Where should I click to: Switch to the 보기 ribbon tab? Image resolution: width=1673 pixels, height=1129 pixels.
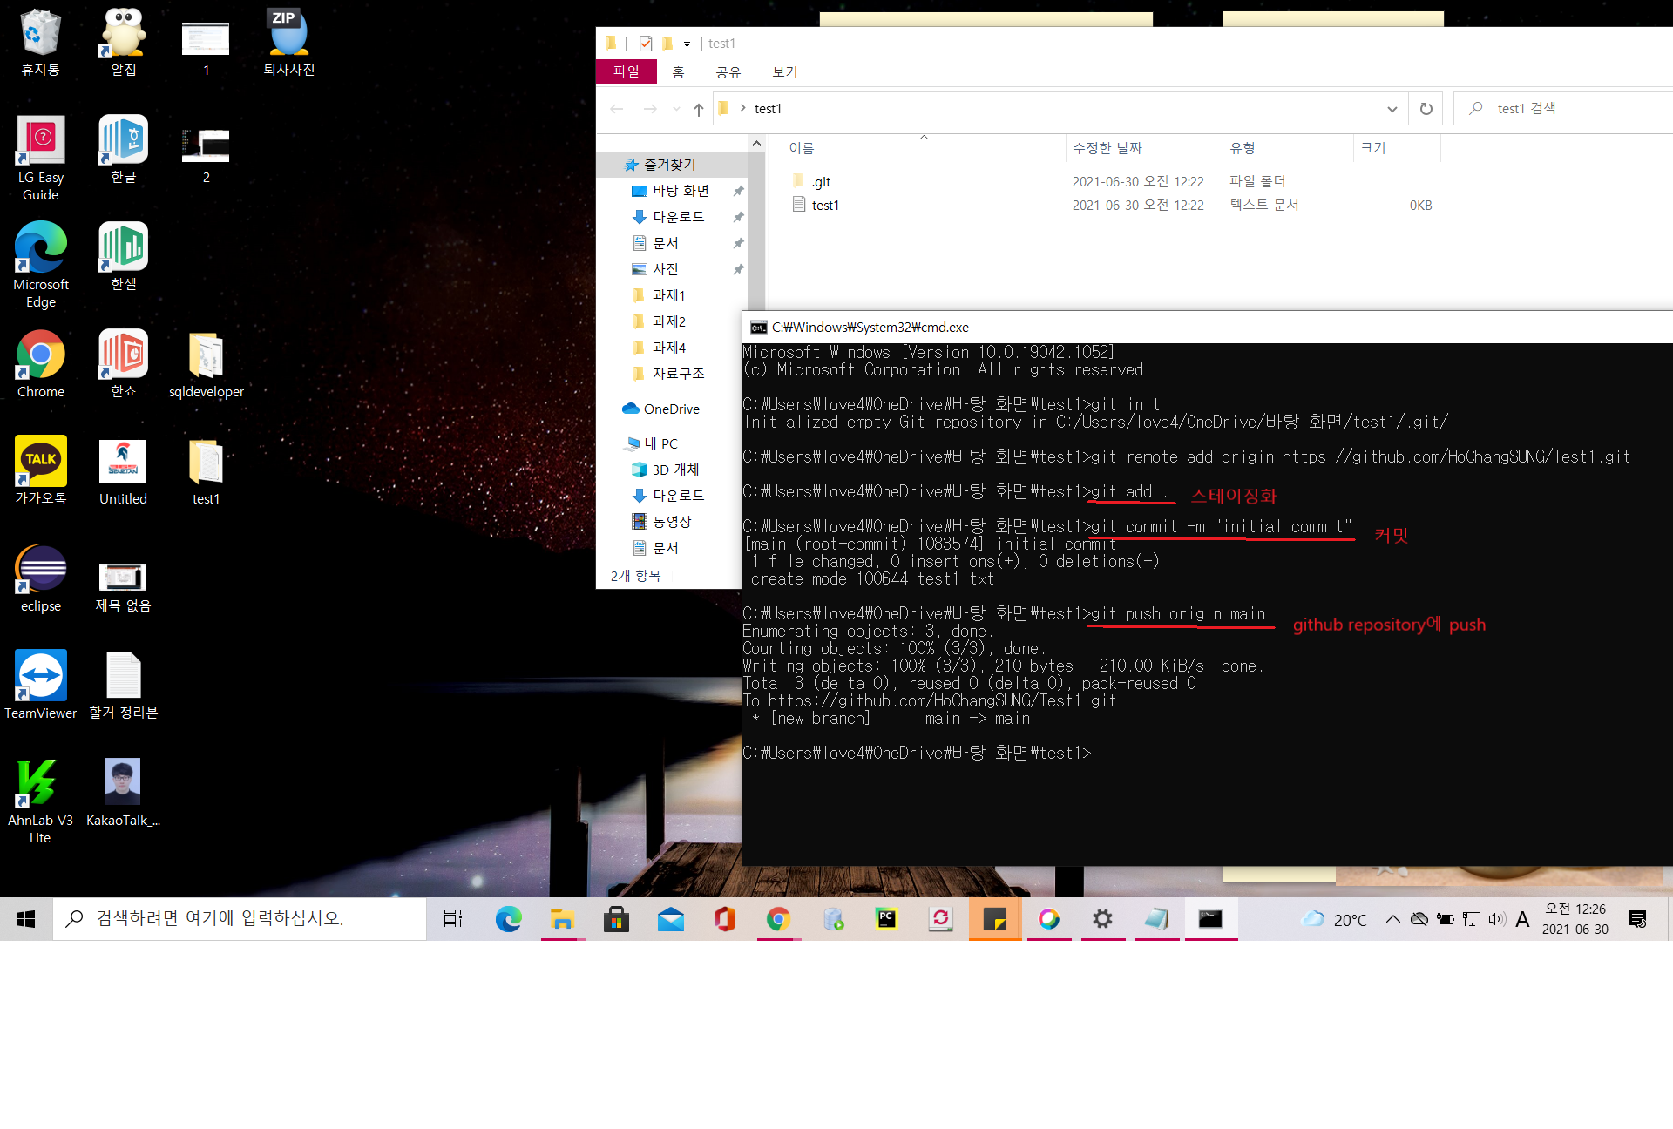(x=783, y=71)
